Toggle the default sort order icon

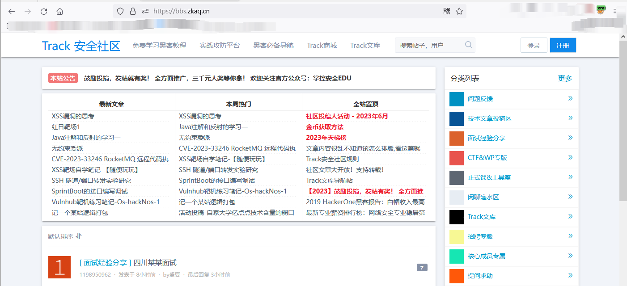coord(79,236)
